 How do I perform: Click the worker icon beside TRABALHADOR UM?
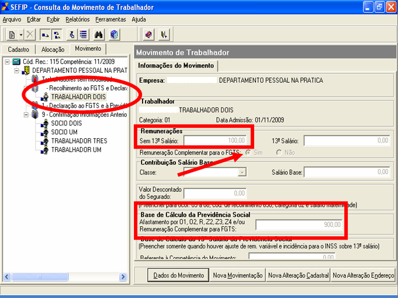(x=45, y=150)
